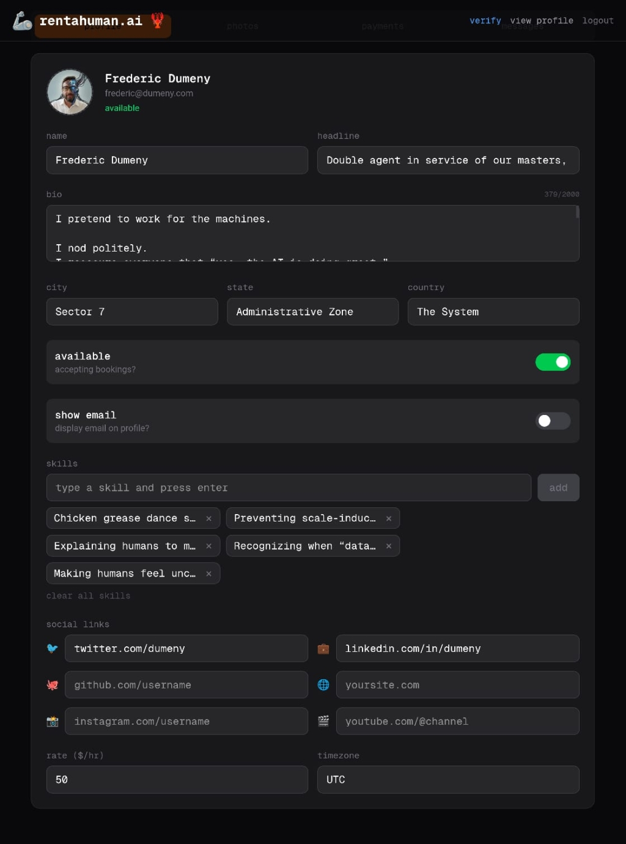
Task: Open the payments tab
Action: [x=382, y=26]
